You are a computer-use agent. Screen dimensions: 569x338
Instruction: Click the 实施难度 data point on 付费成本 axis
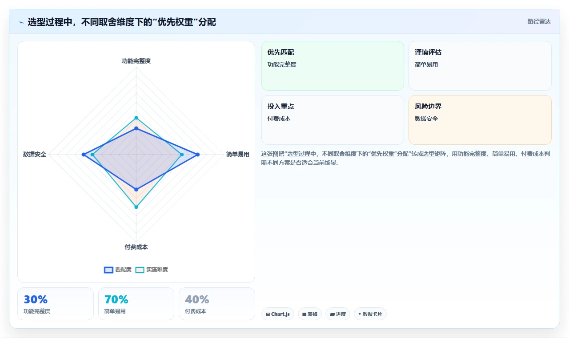pyautogui.click(x=136, y=207)
